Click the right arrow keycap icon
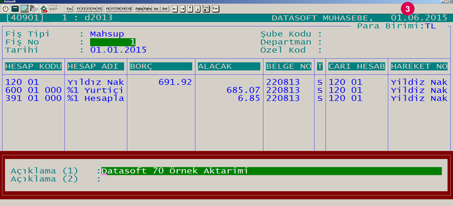453x206 pixels. tap(183, 9)
